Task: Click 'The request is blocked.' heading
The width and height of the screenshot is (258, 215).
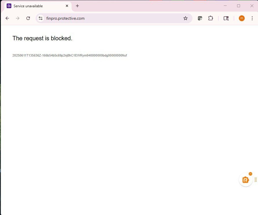Action: [42, 38]
